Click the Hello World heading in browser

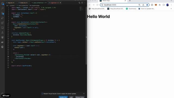[x=98, y=17]
